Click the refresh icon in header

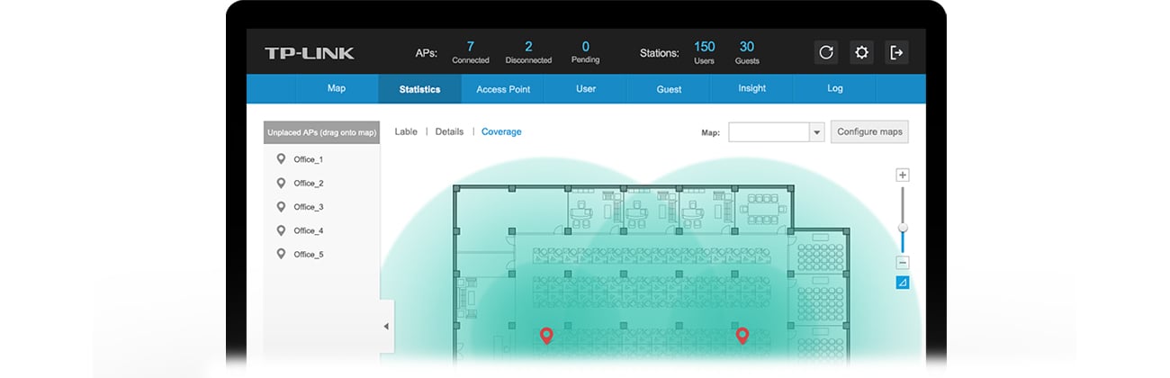click(x=825, y=52)
